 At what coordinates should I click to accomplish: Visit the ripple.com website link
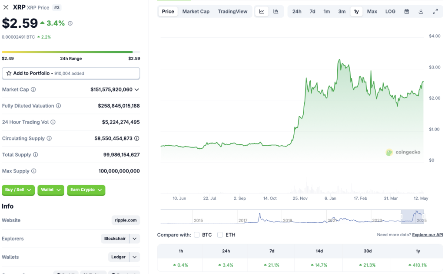(x=125, y=220)
